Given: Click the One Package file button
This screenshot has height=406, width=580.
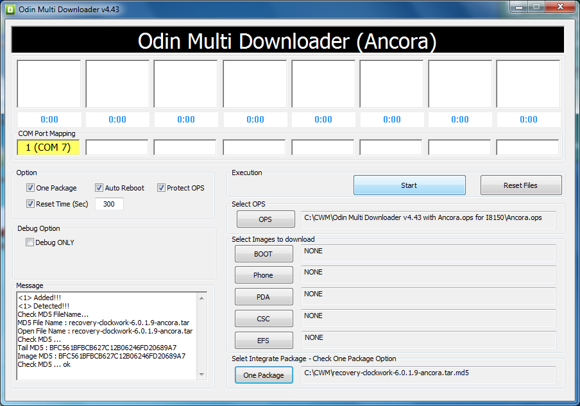Looking at the screenshot, I should coord(264,375).
